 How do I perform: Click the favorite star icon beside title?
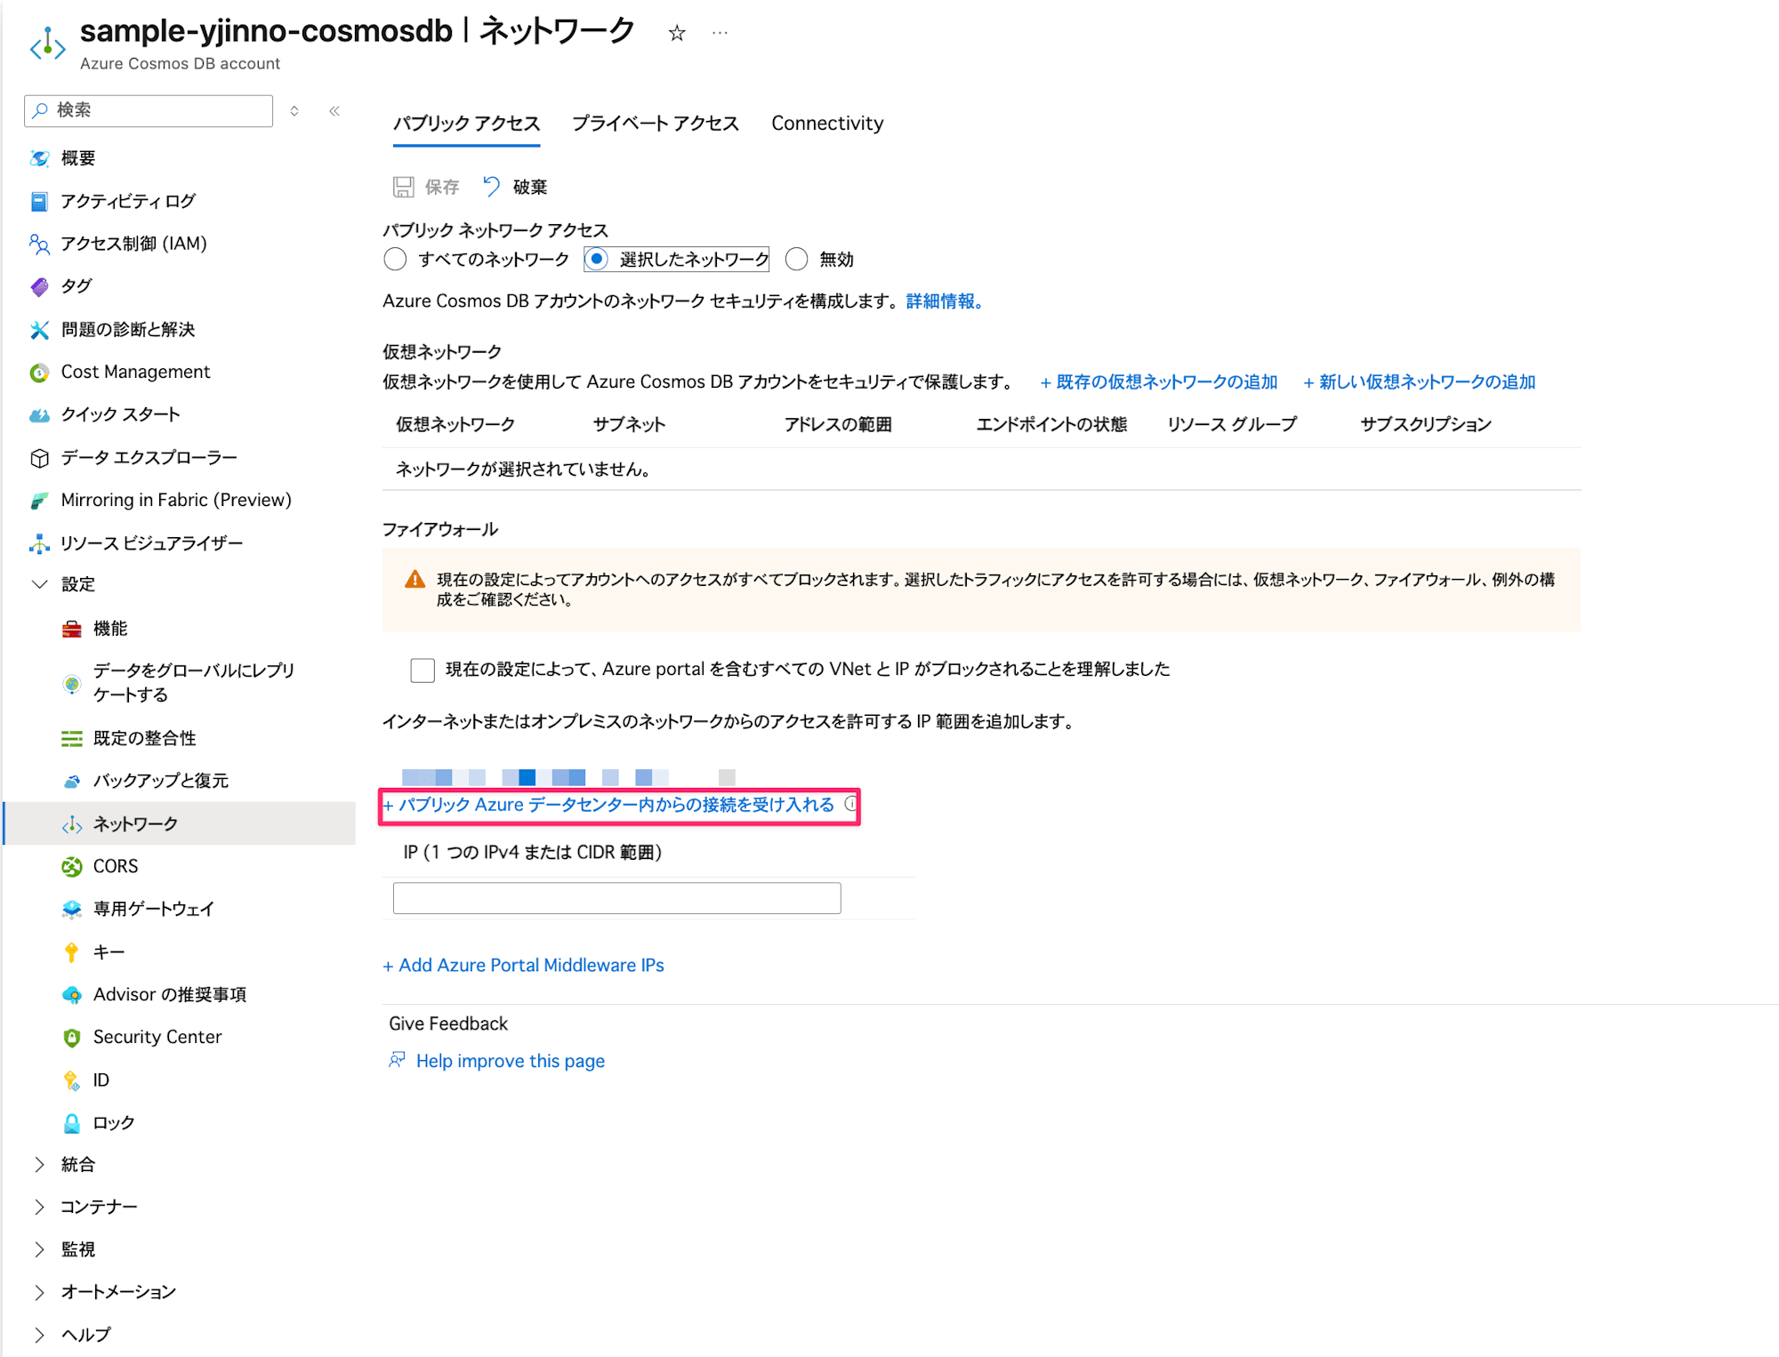677,33
